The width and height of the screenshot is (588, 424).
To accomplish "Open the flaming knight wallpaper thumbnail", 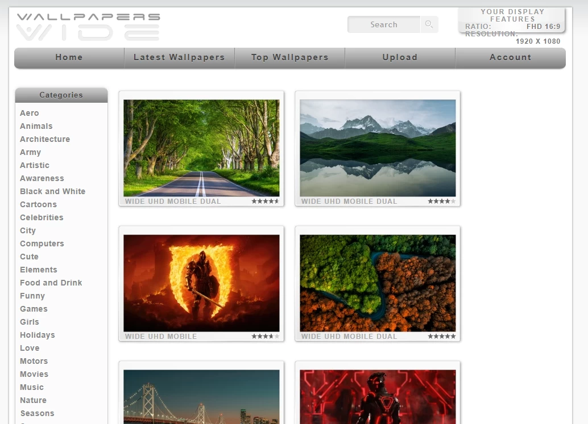I will [201, 283].
